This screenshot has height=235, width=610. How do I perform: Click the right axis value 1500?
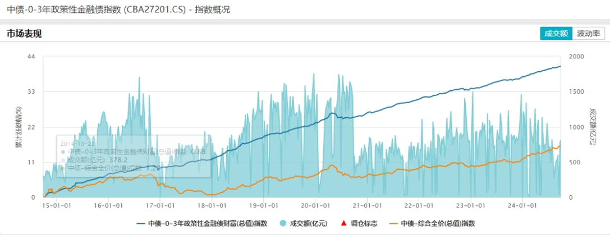576,92
